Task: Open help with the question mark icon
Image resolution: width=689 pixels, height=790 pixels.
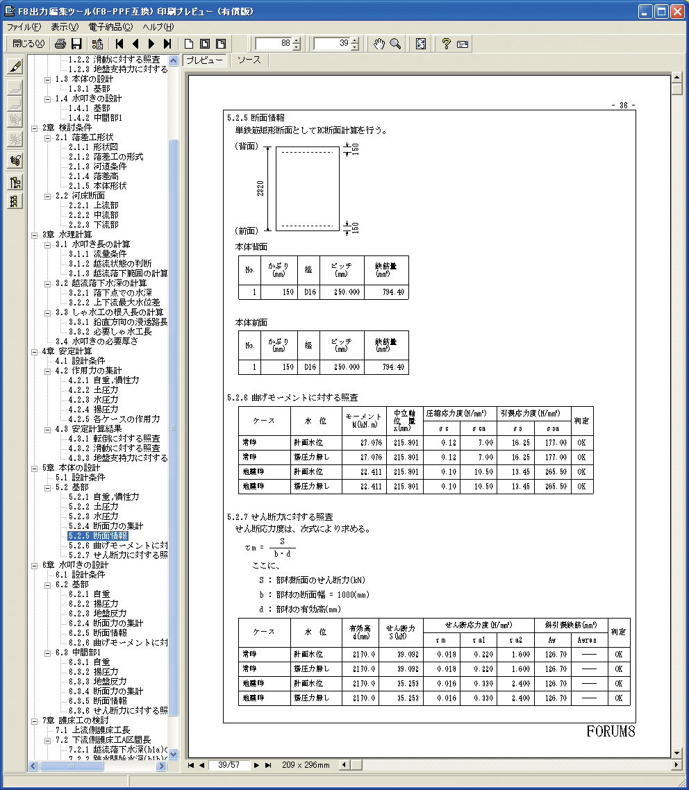Action: (445, 44)
